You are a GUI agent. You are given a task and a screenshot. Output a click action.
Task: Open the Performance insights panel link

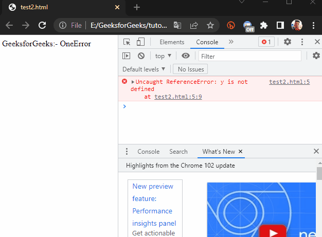[154, 205]
